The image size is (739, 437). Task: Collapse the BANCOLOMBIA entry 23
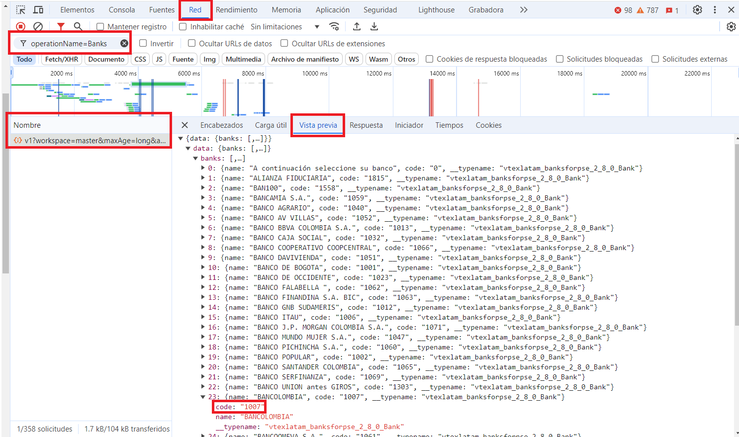tap(203, 397)
